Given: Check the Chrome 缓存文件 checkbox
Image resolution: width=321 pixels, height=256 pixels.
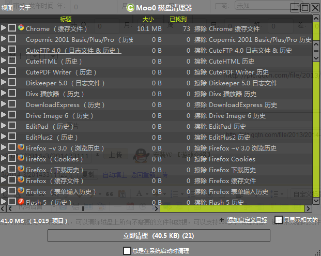Looking at the screenshot, I should click(x=12, y=28).
